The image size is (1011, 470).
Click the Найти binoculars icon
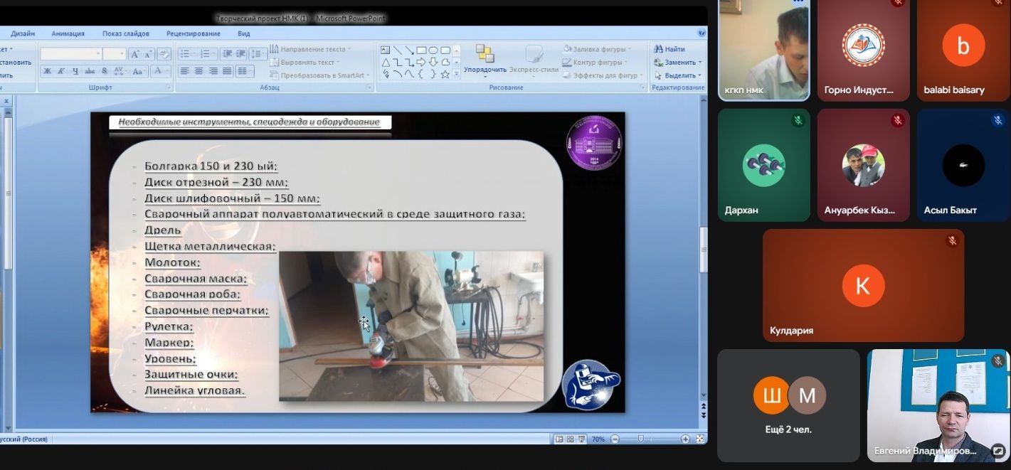coord(658,49)
